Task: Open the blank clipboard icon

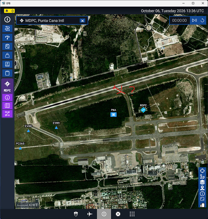Action: point(7,73)
